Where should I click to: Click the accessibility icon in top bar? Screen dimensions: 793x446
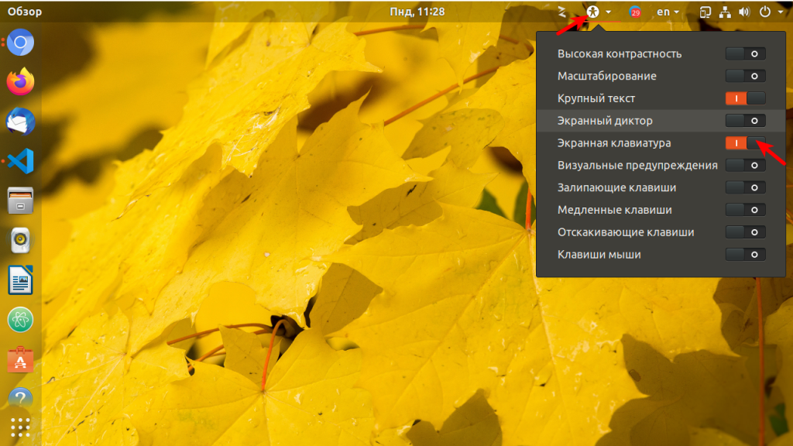[x=592, y=11]
